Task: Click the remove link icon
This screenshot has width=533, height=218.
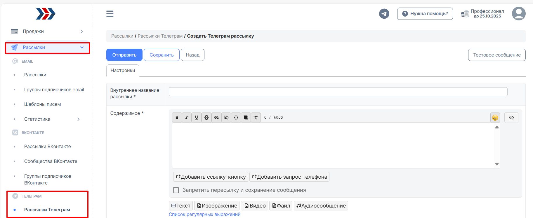Action: (226, 117)
